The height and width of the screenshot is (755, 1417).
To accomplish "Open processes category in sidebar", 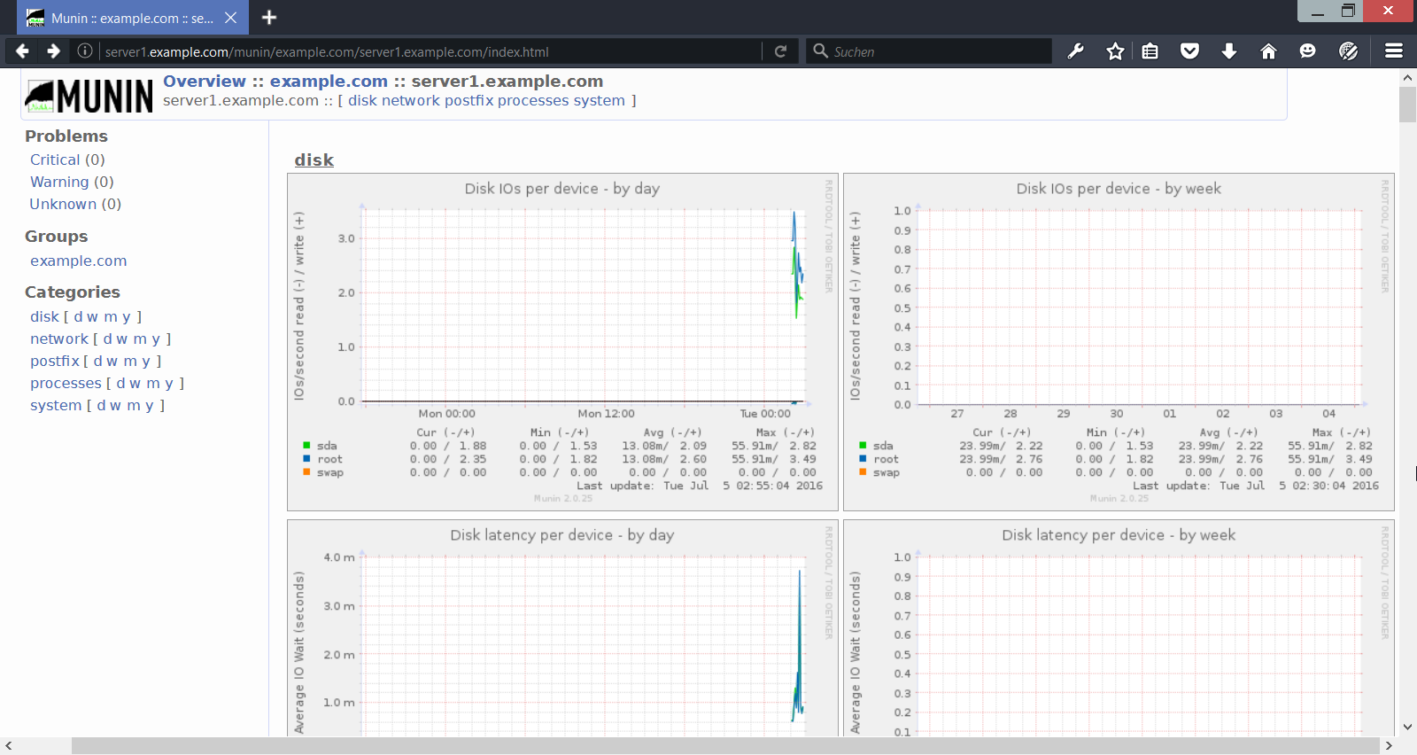I will (66, 383).
